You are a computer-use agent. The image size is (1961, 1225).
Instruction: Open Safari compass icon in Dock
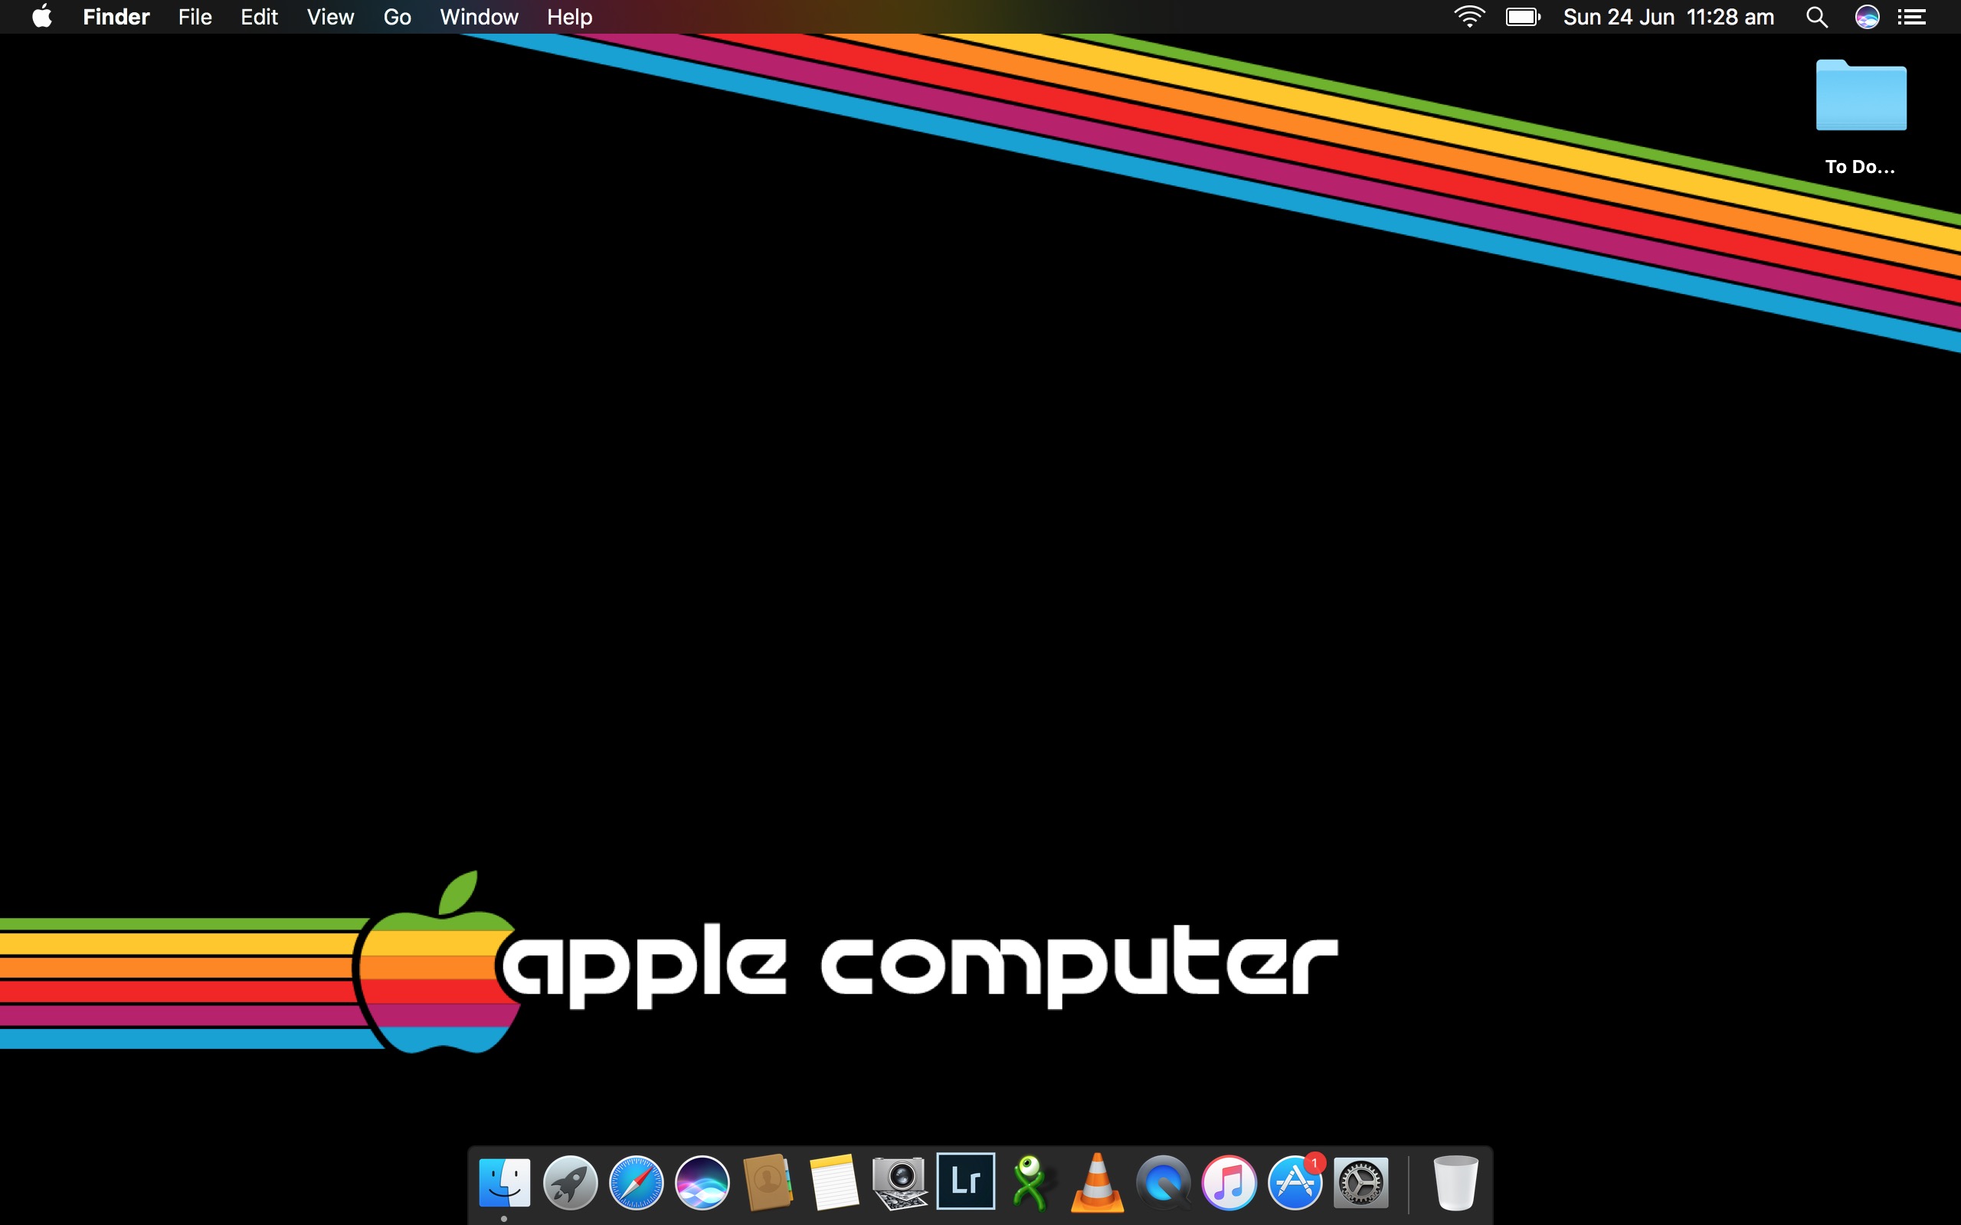pyautogui.click(x=636, y=1182)
